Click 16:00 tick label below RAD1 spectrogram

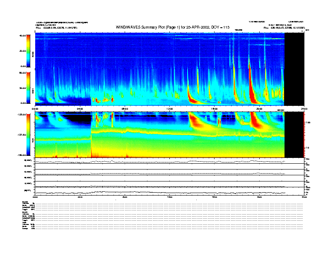[215, 109]
